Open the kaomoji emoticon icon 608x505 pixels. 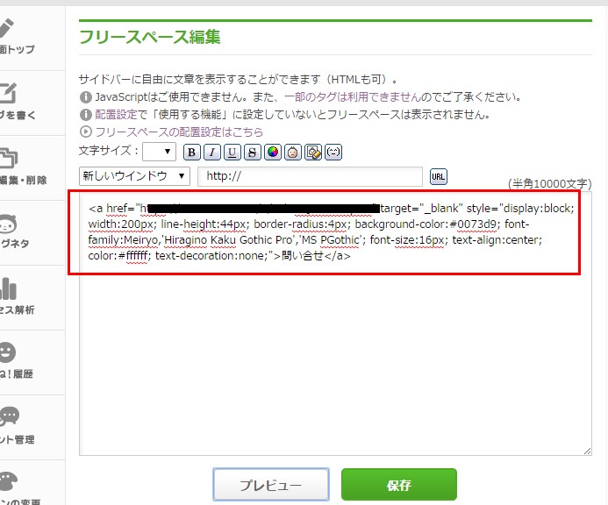coord(333,153)
